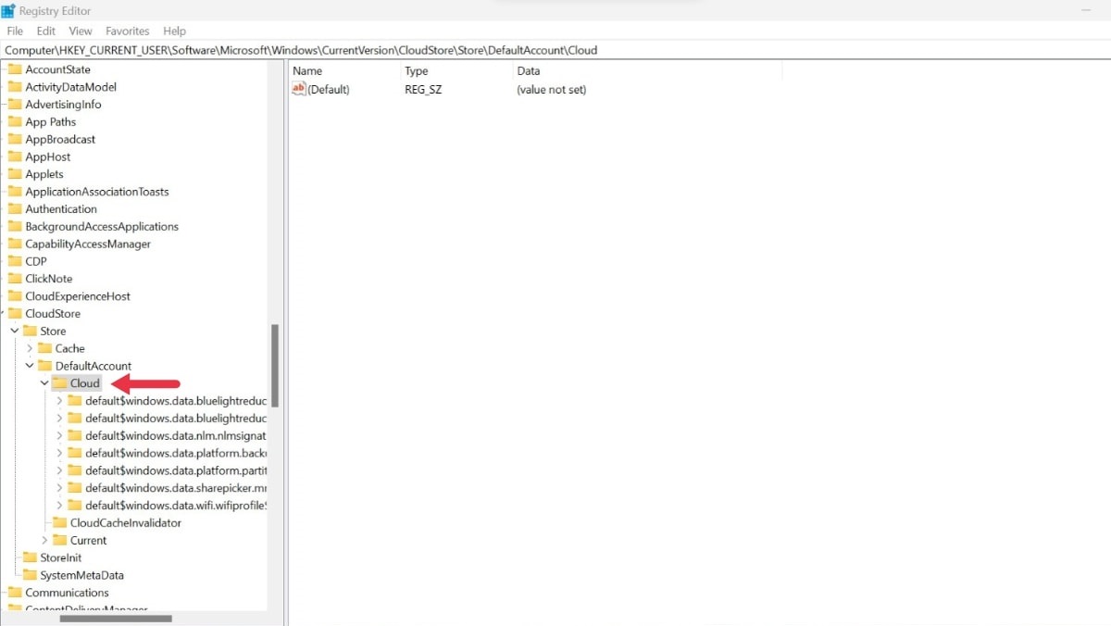
Task: Click the Registry Editor icon in title bar
Action: [x=10, y=10]
